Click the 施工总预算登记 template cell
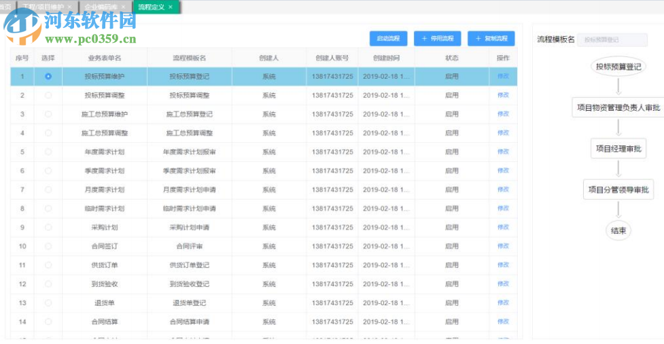This screenshot has width=664, height=344. click(x=190, y=114)
